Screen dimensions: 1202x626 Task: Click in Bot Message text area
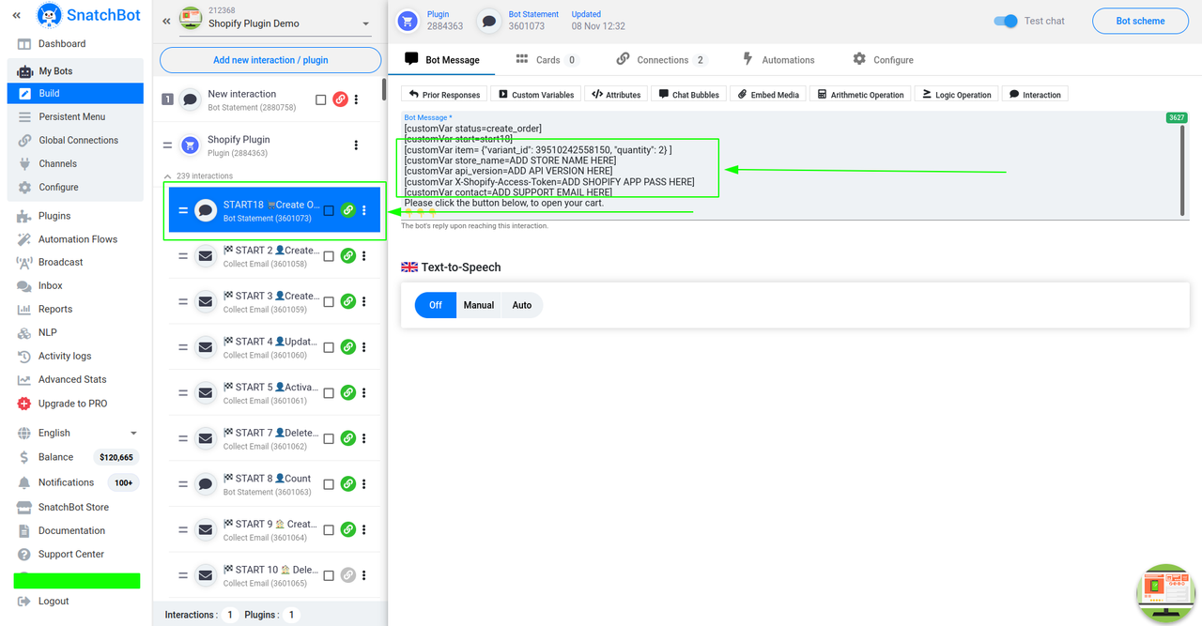[x=793, y=165]
